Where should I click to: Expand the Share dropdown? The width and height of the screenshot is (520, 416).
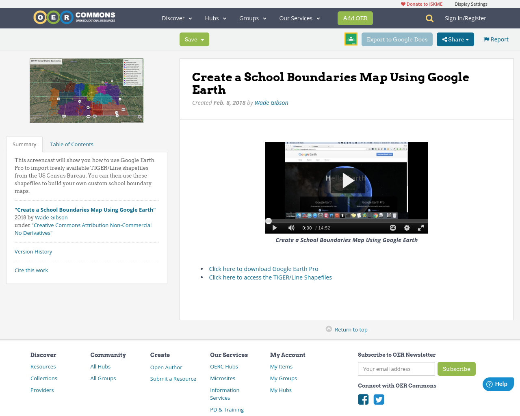click(455, 39)
